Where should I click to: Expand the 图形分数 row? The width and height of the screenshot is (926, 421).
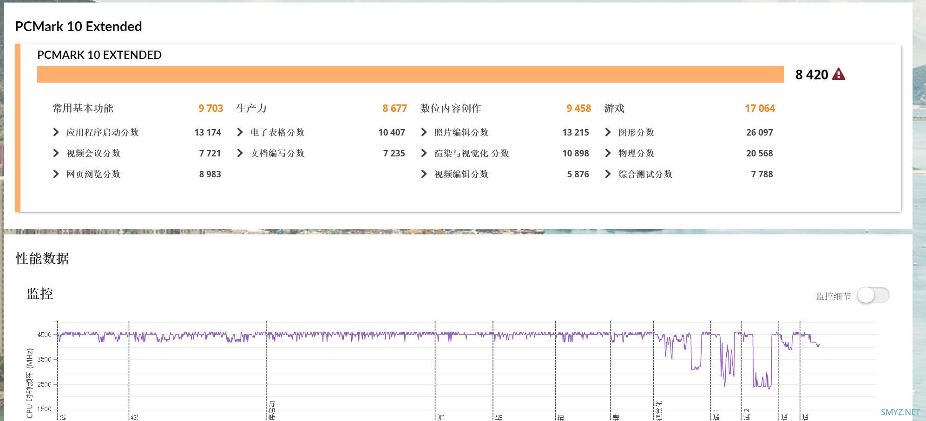(x=608, y=132)
